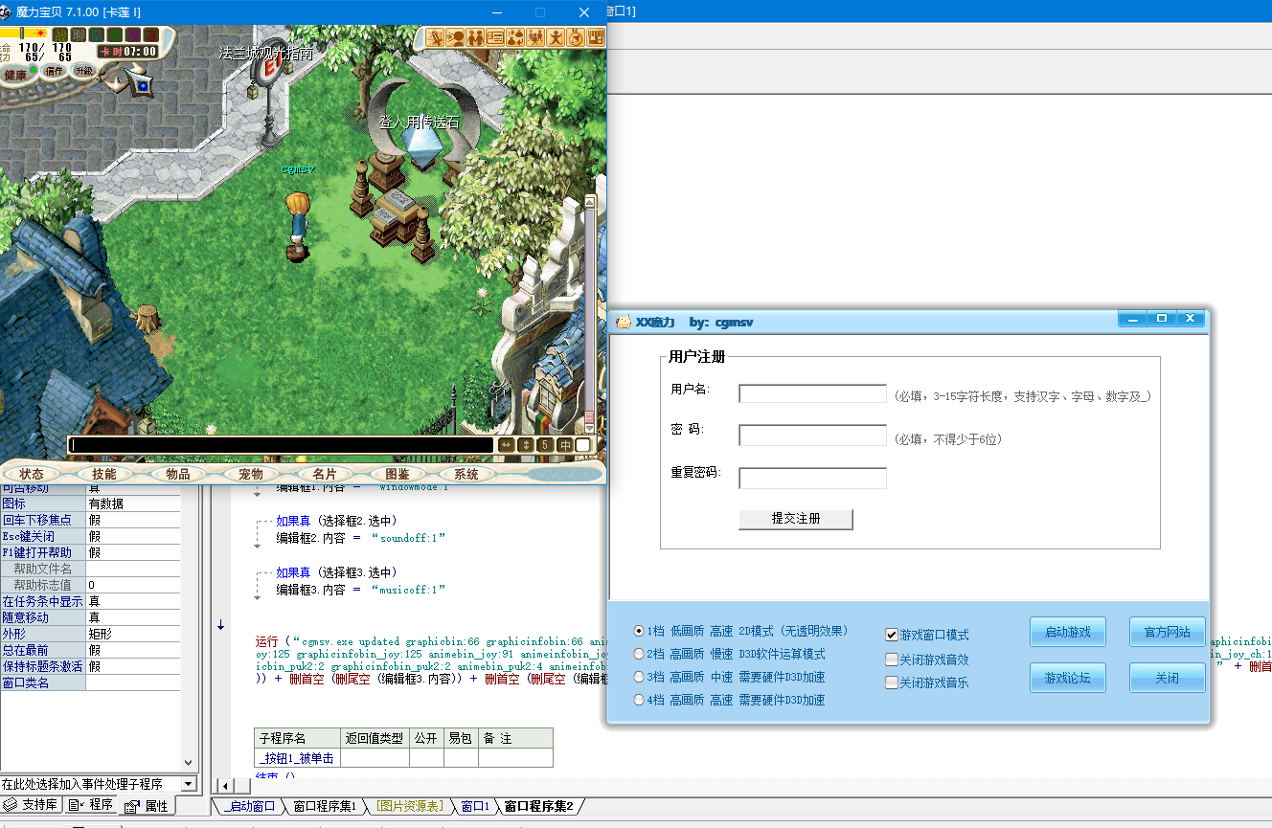Screen dimensions: 1272x828
Task: Select 2档 D3D software mode radio
Action: (639, 654)
